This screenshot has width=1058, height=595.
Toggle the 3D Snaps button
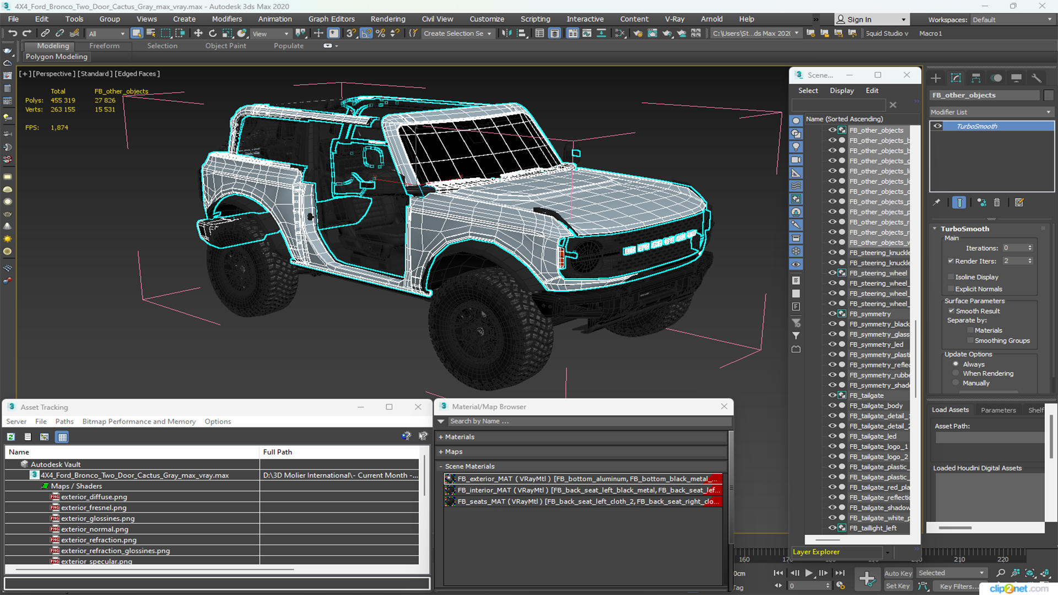(351, 34)
